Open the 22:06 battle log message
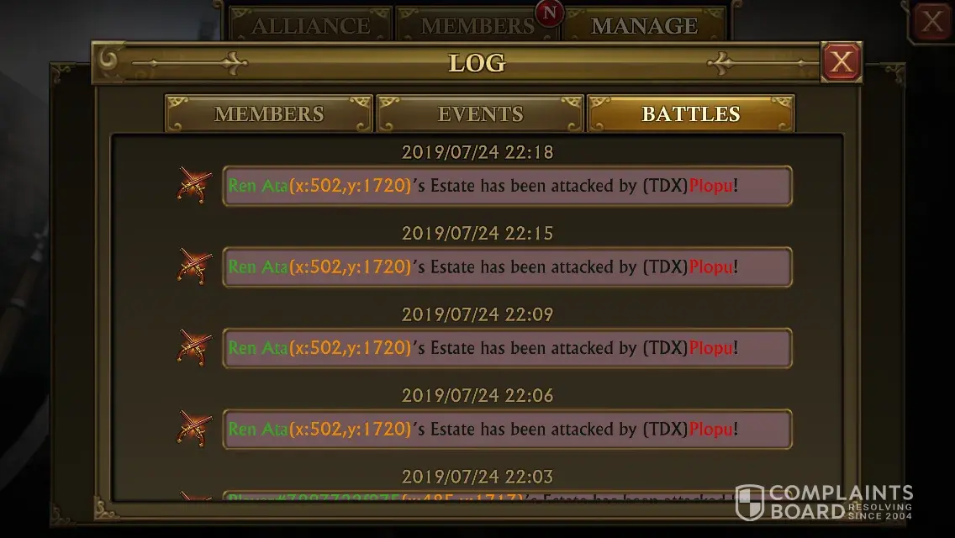 point(508,429)
